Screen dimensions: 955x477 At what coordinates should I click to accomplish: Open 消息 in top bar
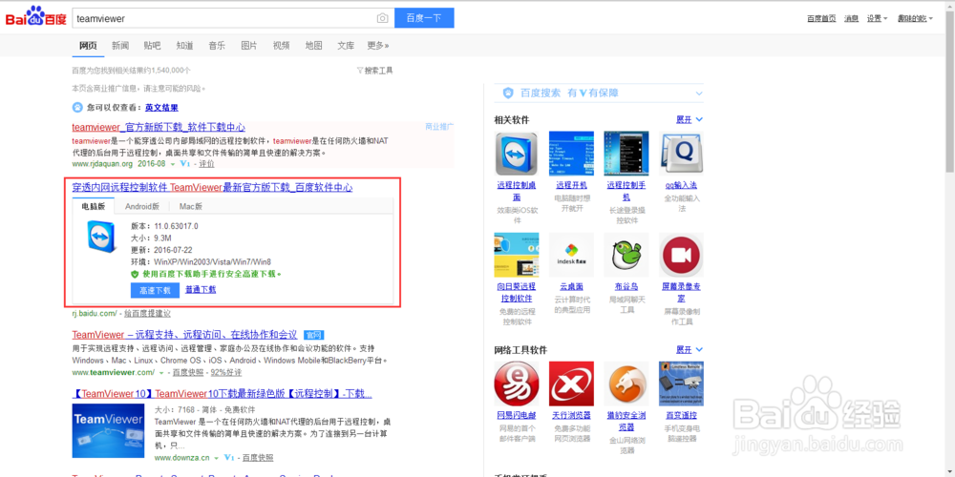click(852, 18)
